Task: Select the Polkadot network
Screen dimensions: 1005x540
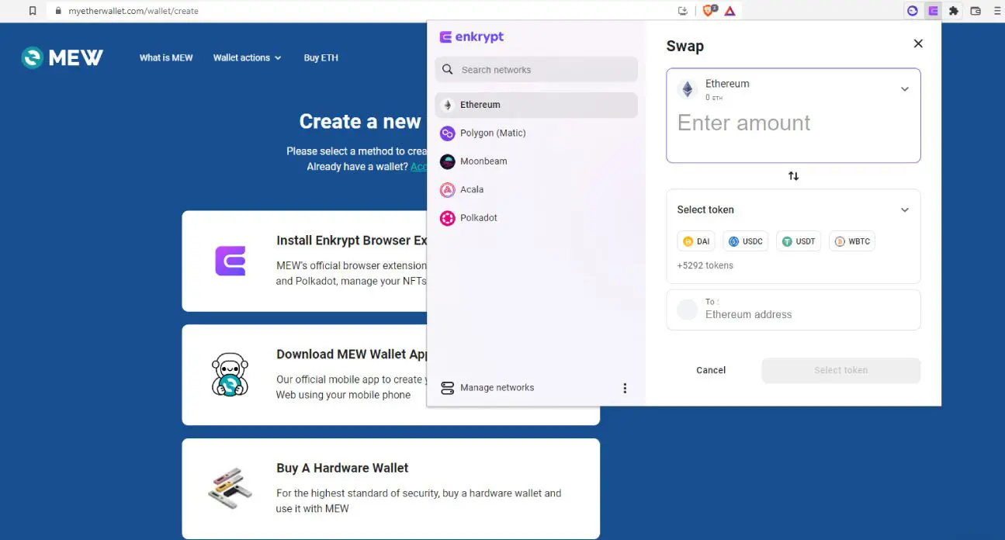Action: click(x=536, y=218)
